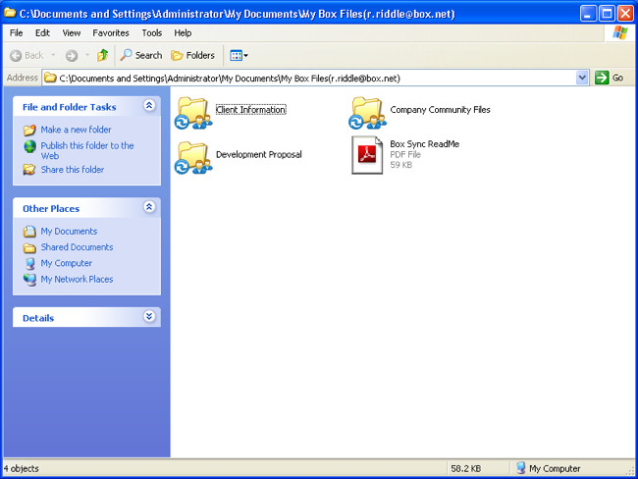The width and height of the screenshot is (638, 479).
Task: Open the File menu
Action: coord(17,33)
